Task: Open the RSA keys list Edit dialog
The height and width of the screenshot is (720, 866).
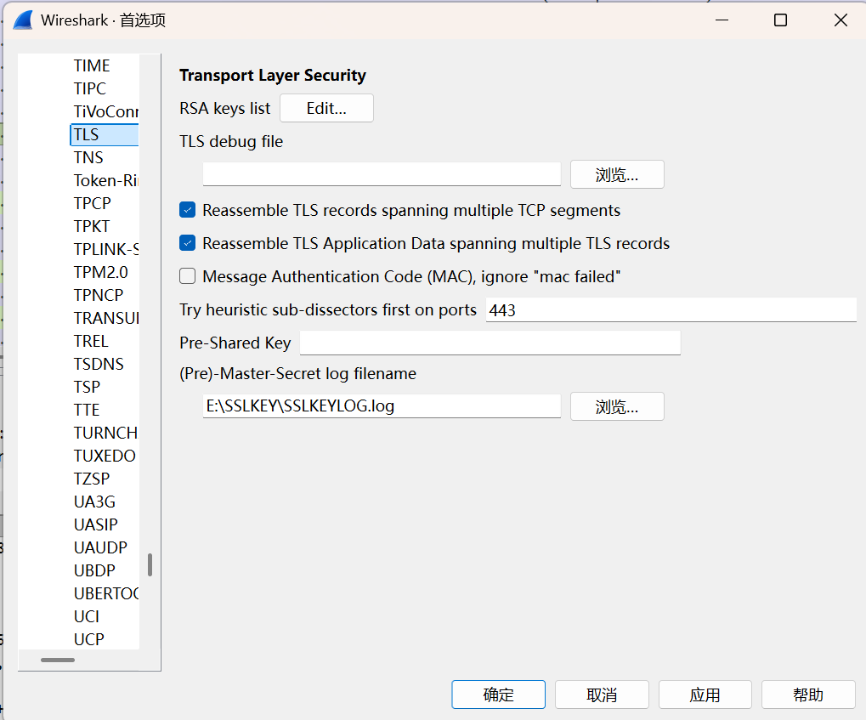Action: [326, 108]
